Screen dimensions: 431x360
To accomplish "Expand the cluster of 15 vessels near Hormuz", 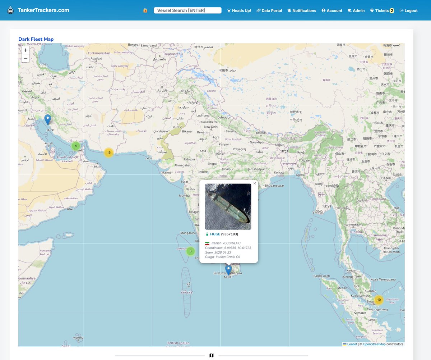I will tap(109, 152).
